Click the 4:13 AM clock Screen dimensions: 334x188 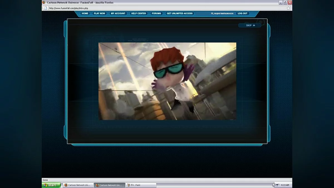(285, 185)
